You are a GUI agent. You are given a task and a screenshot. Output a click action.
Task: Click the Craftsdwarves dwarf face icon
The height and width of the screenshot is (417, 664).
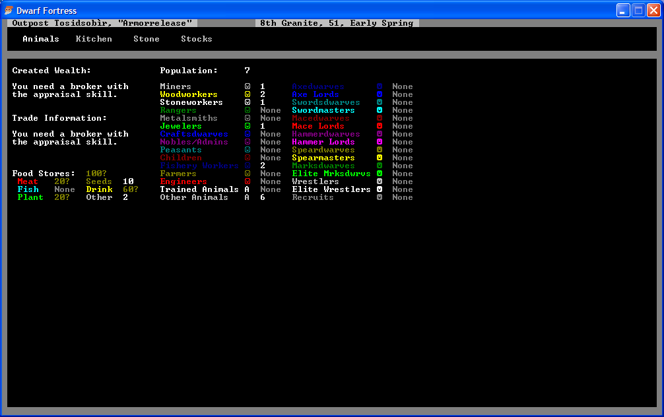[x=248, y=134]
